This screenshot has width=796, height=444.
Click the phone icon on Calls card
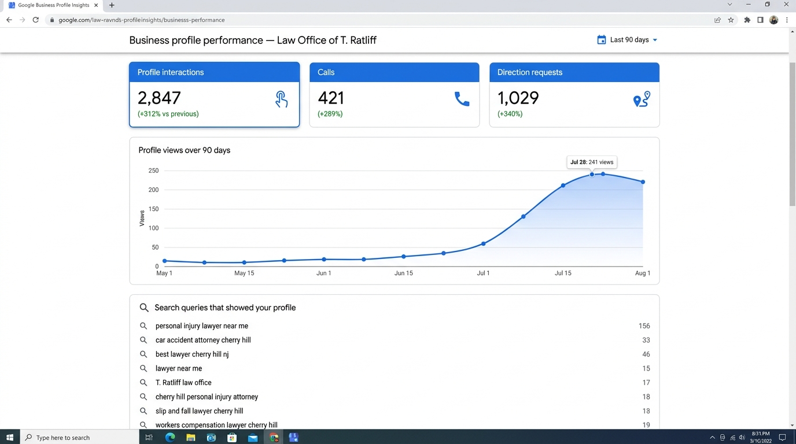pyautogui.click(x=462, y=99)
